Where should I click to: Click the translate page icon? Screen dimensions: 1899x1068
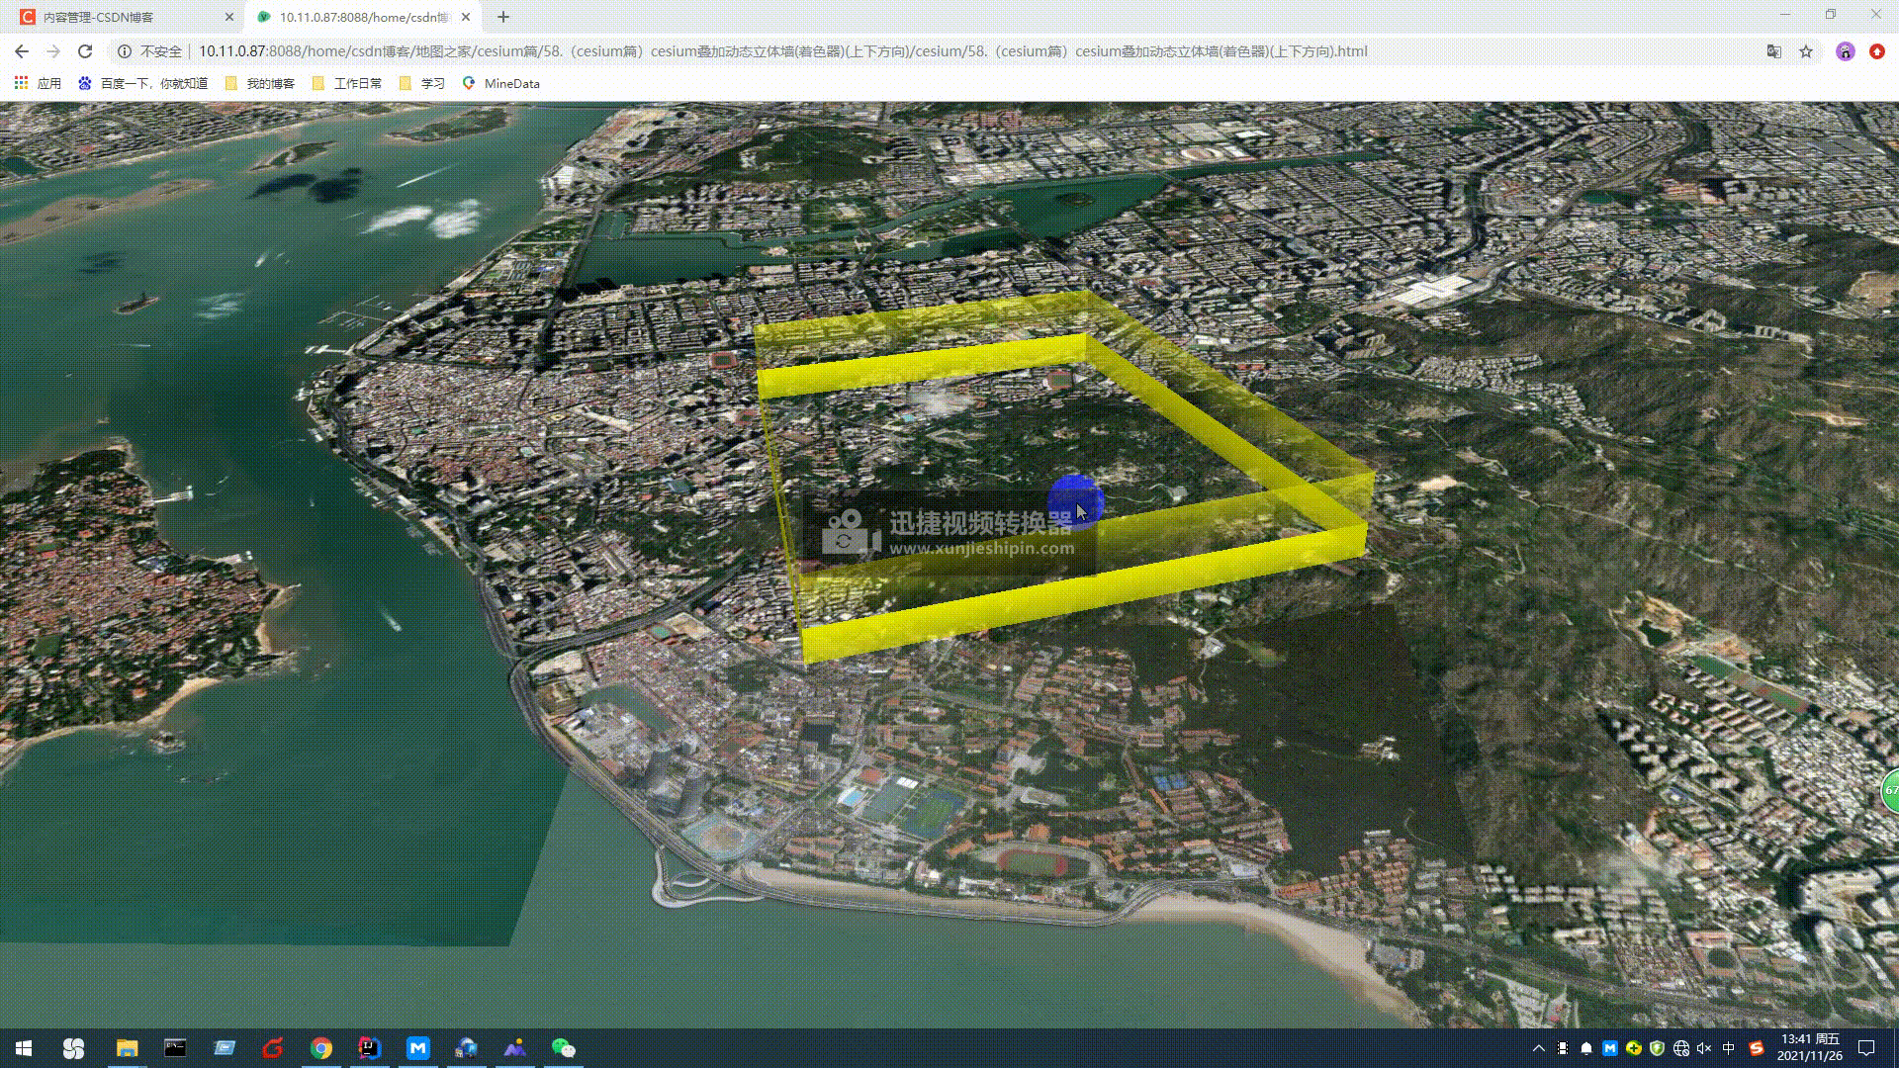coord(1774,51)
